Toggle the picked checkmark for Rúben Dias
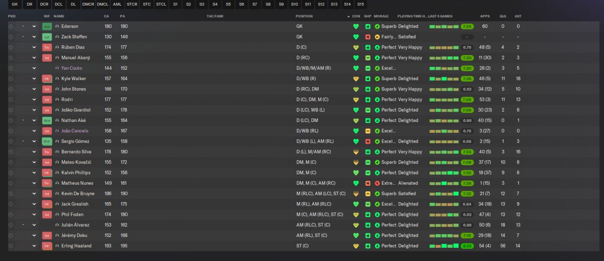Image resolution: width=604 pixels, height=261 pixels. (x=11, y=47)
